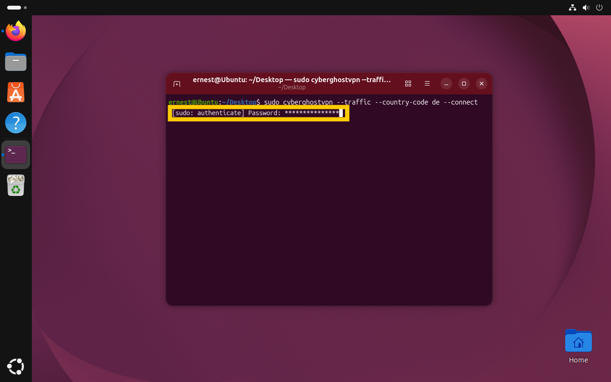Image resolution: width=611 pixels, height=382 pixels.
Task: Open network status in top bar
Action: [x=572, y=8]
